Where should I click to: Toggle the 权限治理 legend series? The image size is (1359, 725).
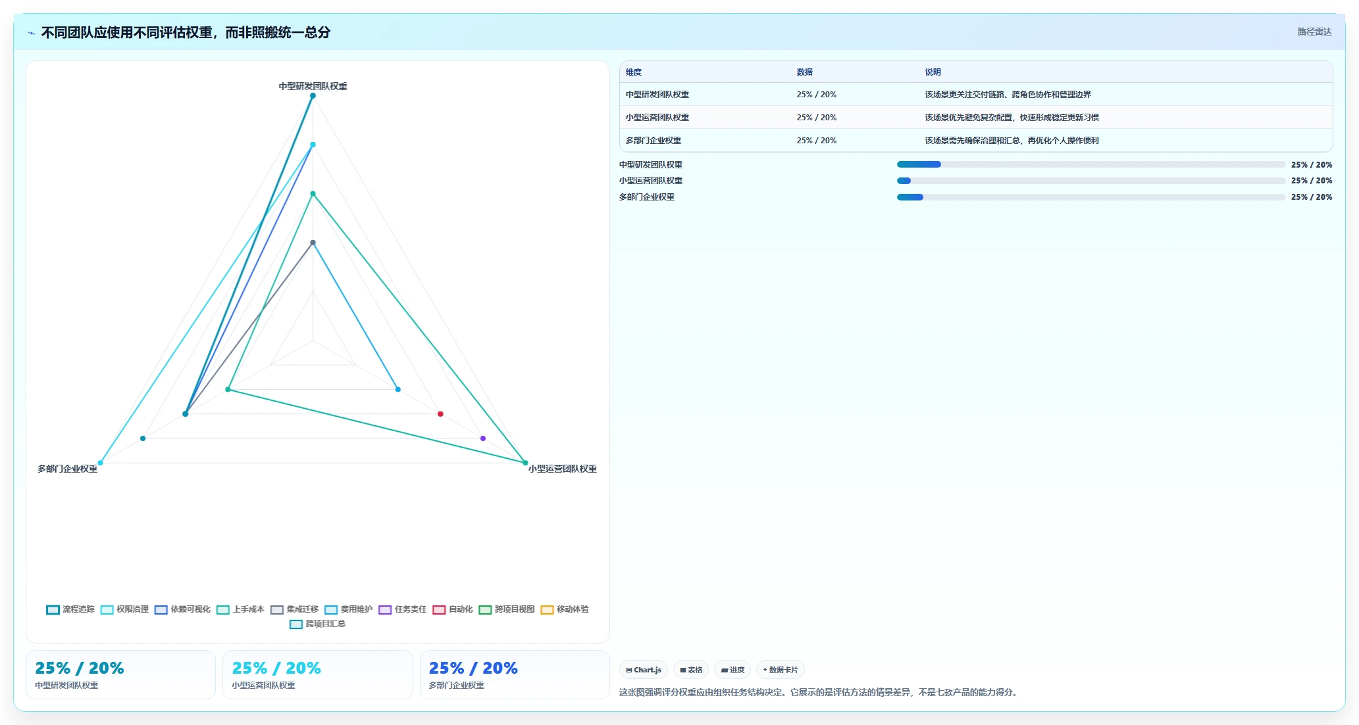pos(124,609)
